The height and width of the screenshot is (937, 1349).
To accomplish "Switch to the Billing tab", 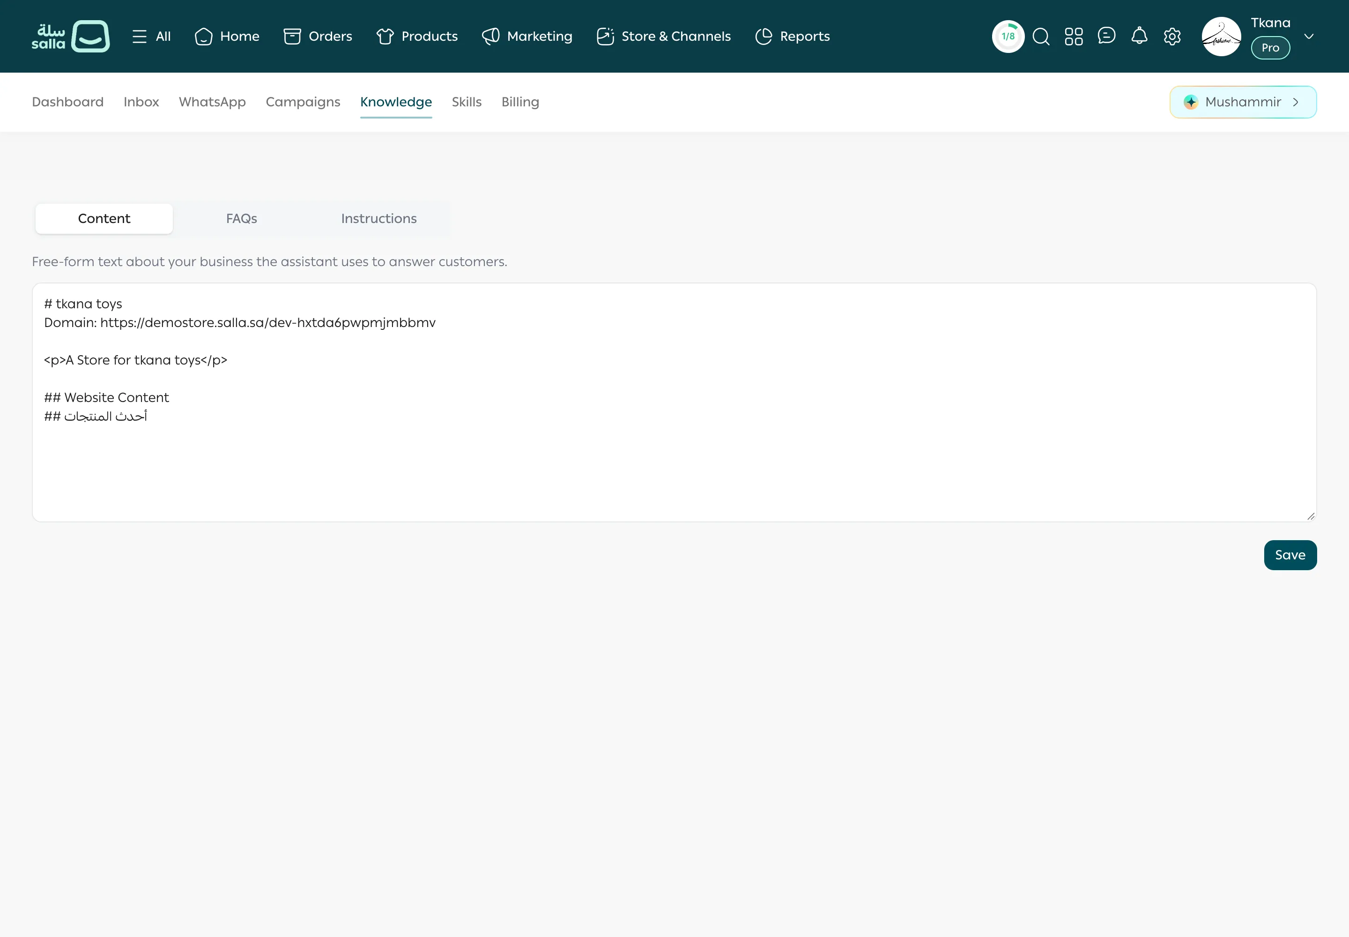I will (x=519, y=102).
